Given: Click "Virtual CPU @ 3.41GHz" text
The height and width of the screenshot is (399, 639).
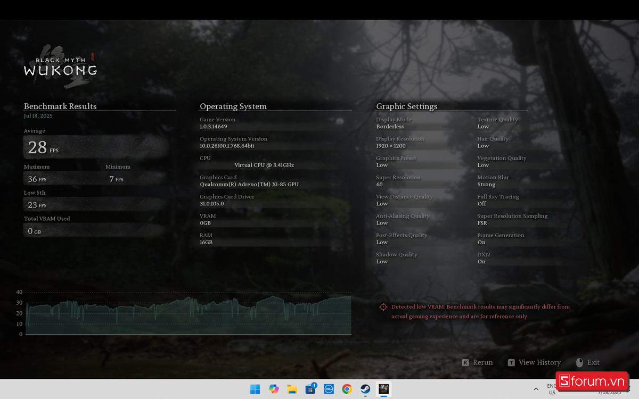Looking at the screenshot, I should (x=264, y=165).
